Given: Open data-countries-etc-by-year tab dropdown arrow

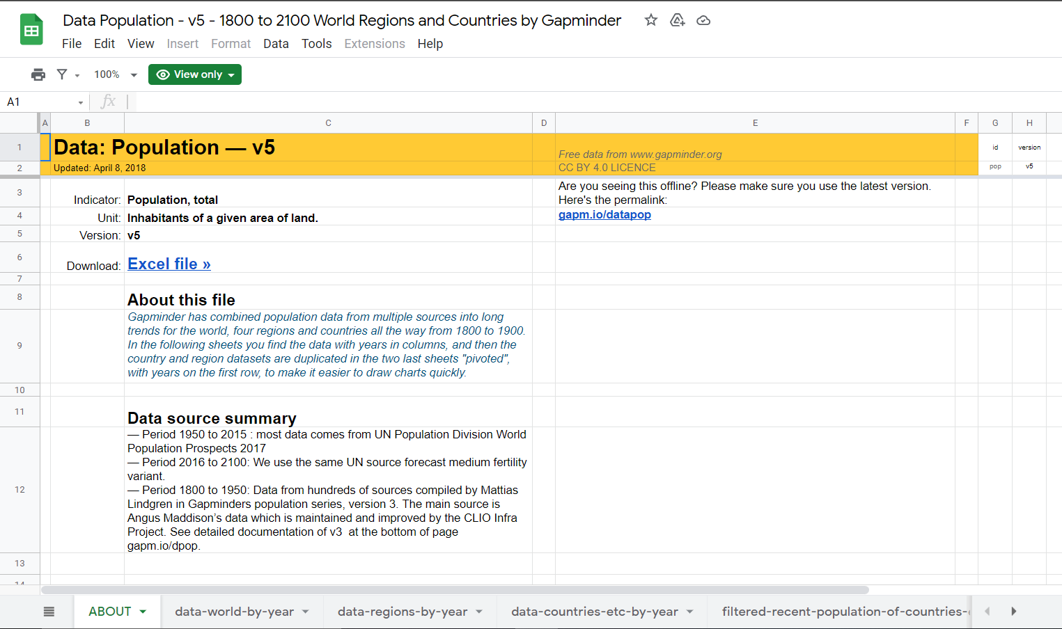Looking at the screenshot, I should click(689, 612).
